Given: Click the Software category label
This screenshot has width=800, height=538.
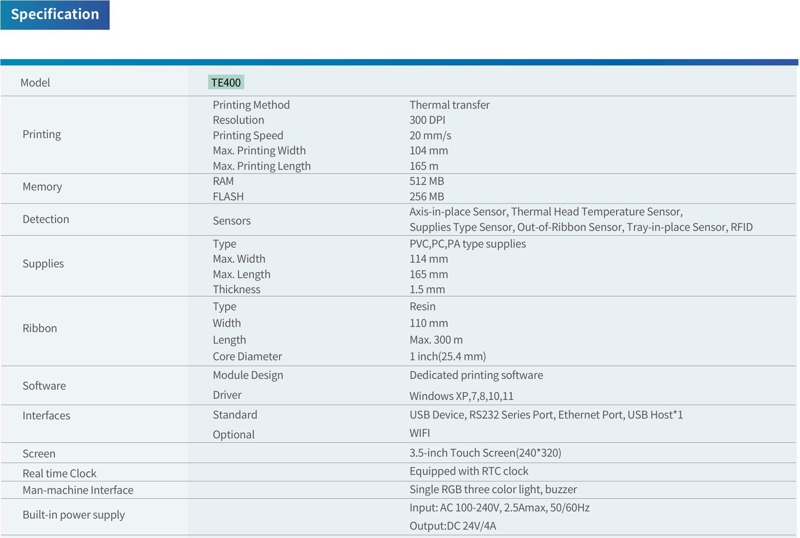Looking at the screenshot, I should click(44, 386).
